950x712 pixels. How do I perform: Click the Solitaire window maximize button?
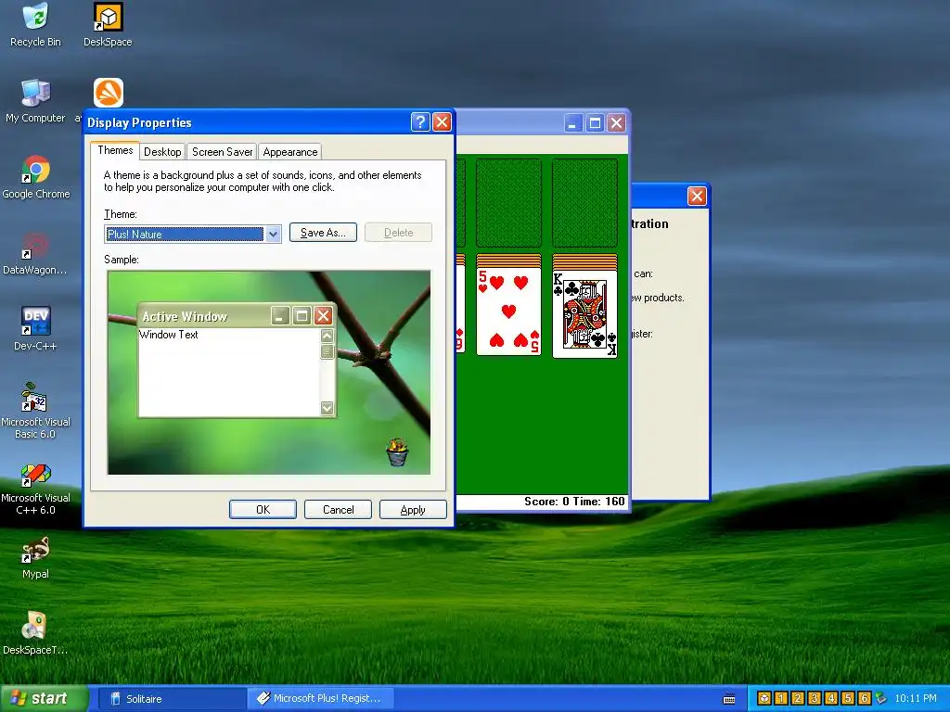coord(595,123)
